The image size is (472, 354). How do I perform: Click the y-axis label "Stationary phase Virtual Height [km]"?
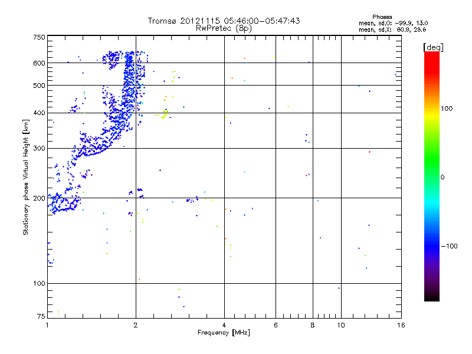(25, 177)
